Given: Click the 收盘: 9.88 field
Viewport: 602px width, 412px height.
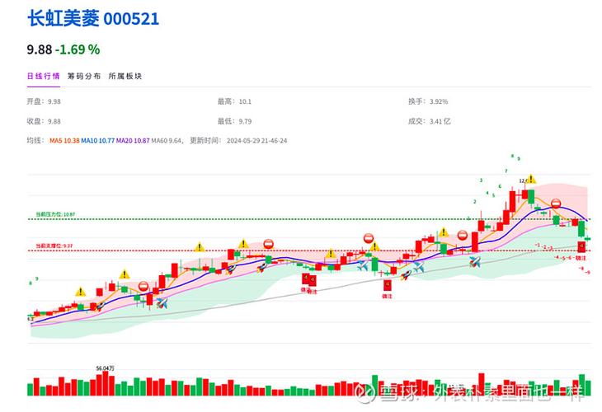Looking at the screenshot, I should pos(44,121).
